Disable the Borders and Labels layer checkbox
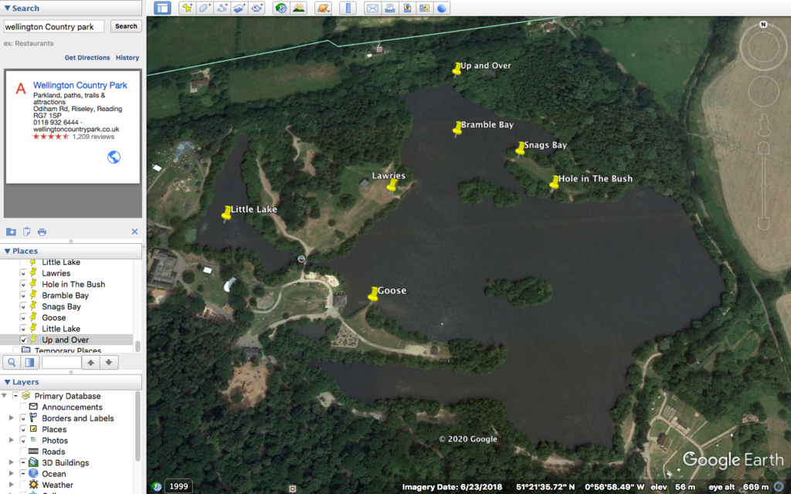This screenshot has width=791, height=494. pyautogui.click(x=23, y=418)
